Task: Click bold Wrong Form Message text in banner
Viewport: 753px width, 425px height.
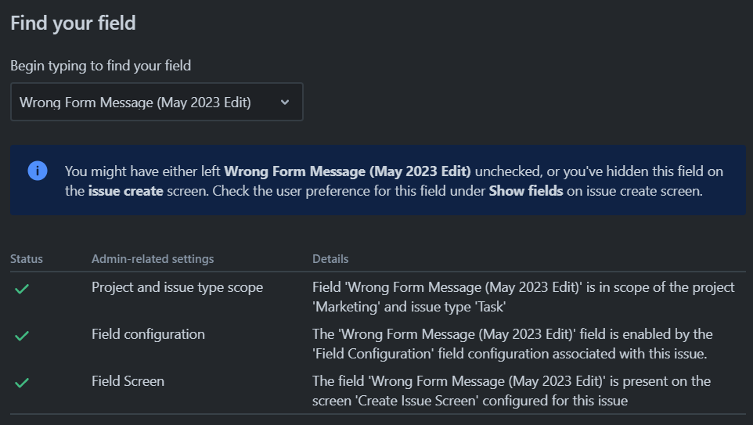Action: 348,171
